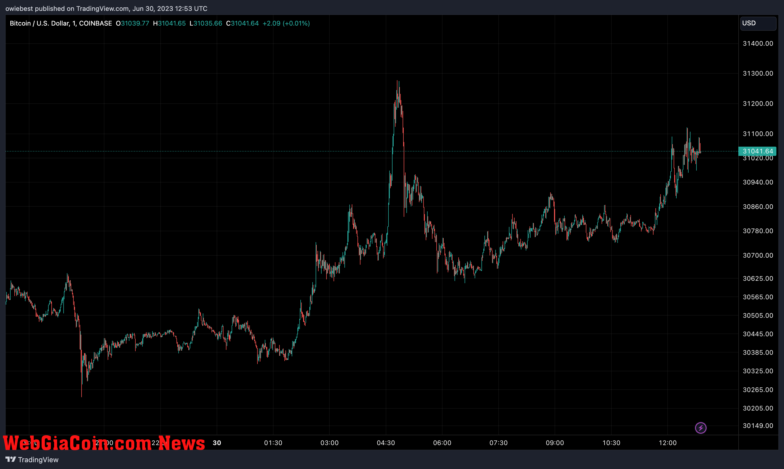Click the date label 30 on time axis

coord(217,443)
